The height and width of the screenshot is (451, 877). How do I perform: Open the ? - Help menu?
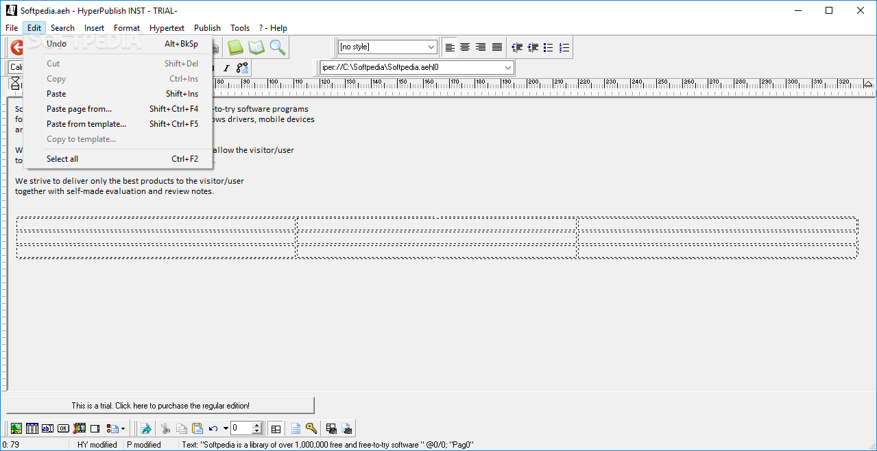coord(273,28)
